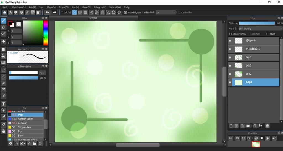Screen dimensions: 283x151
Task: Select the Eraser tool
Action: [3, 27]
